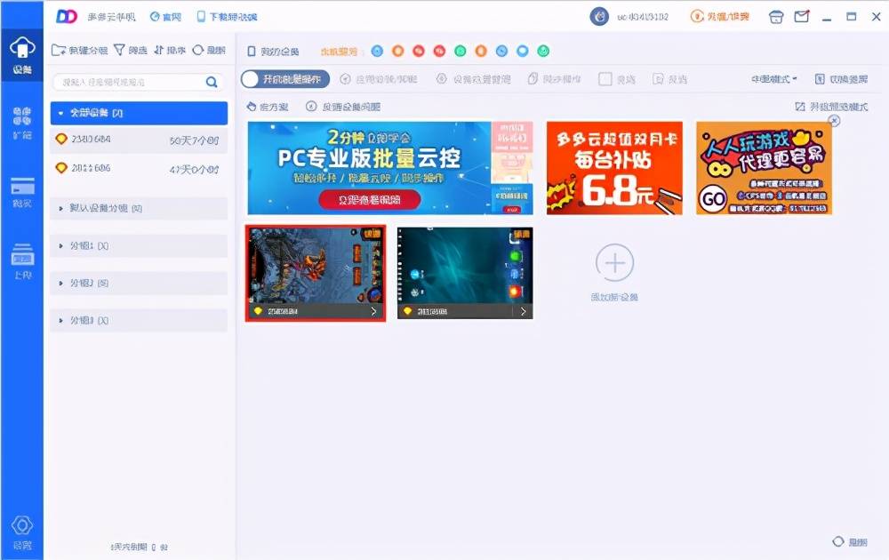Screen dimensions: 889x560
Task: Open the shop icon in title bar
Action: click(775, 17)
